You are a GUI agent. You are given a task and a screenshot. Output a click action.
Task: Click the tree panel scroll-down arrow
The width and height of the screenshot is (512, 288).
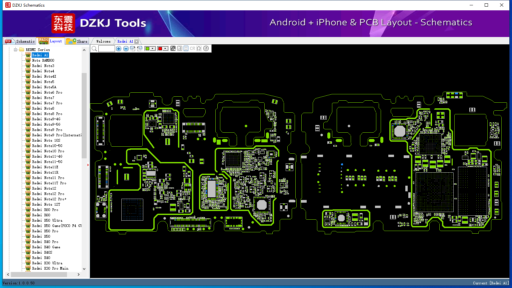(84, 269)
